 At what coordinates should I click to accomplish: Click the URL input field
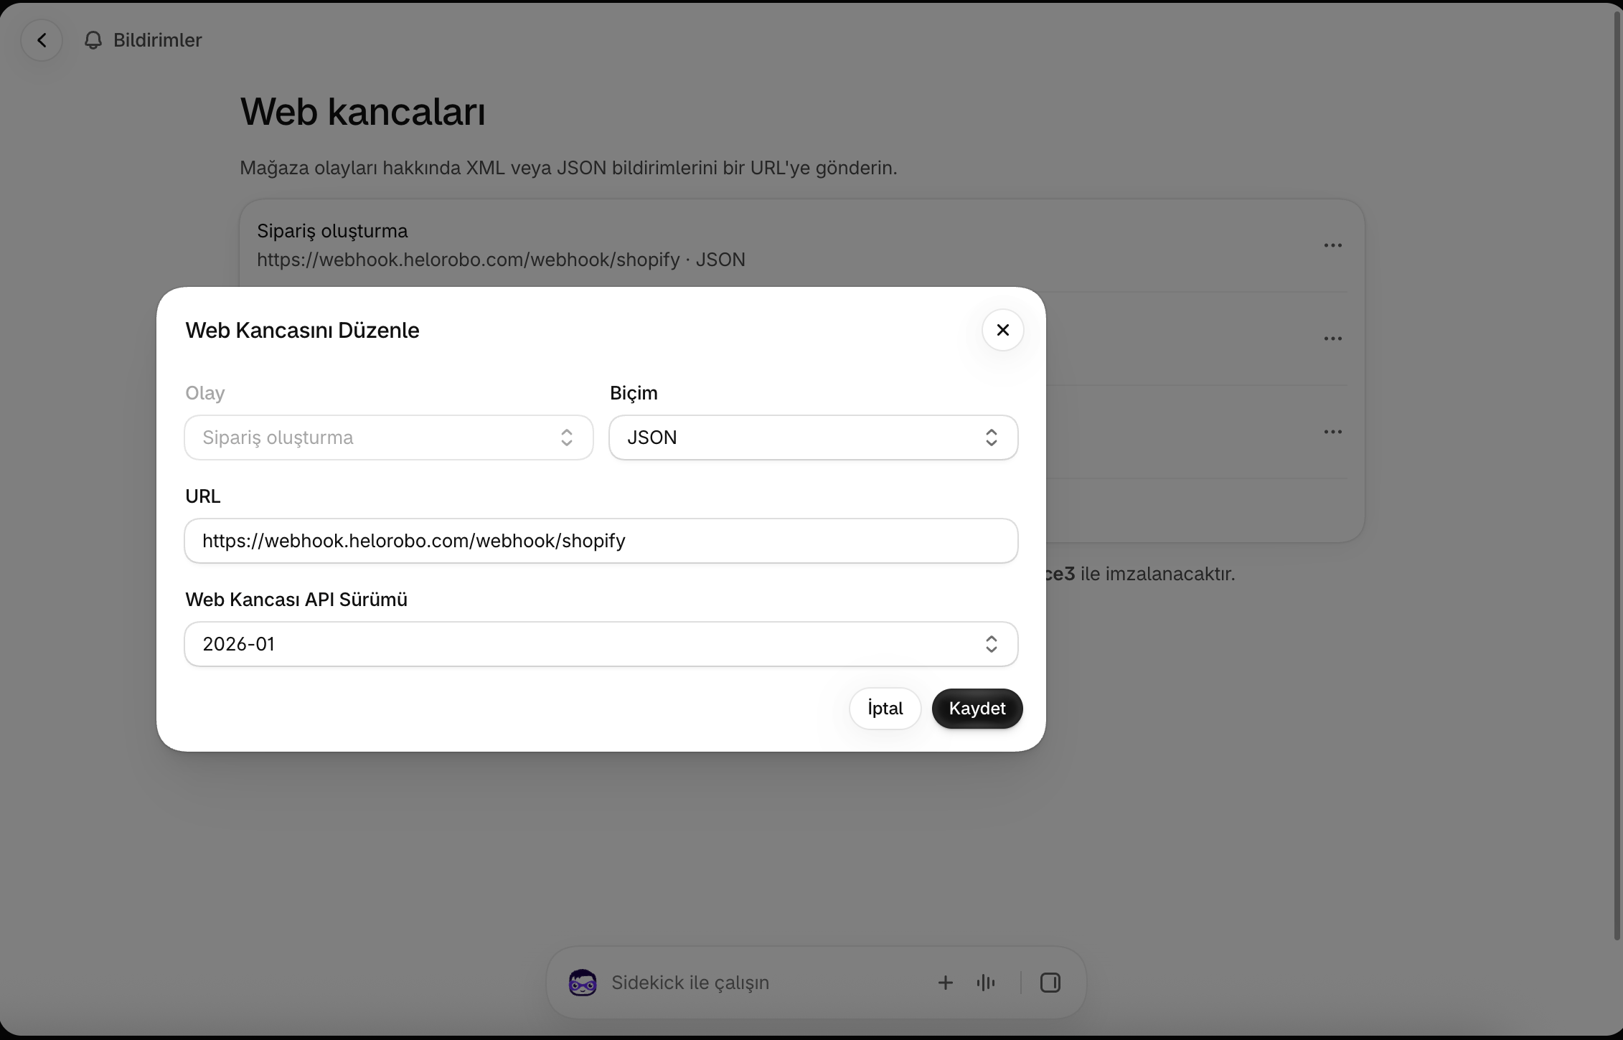click(601, 541)
